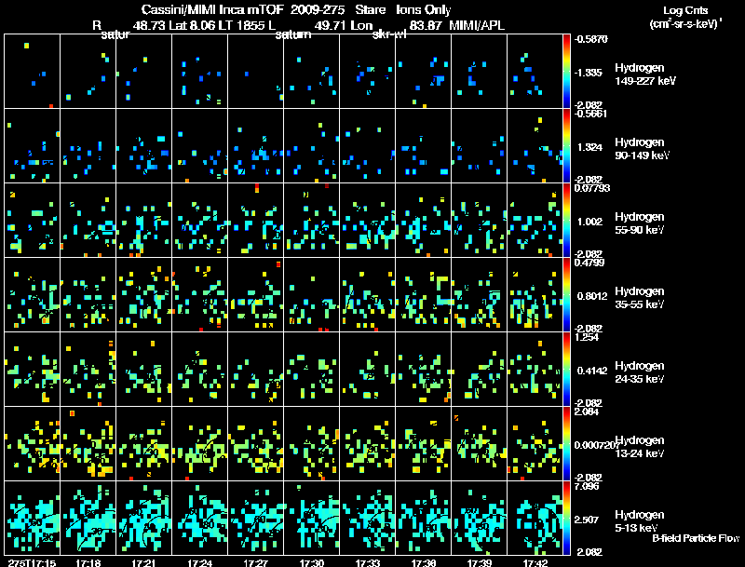Click the 7.096 colorbar value

click(x=587, y=486)
